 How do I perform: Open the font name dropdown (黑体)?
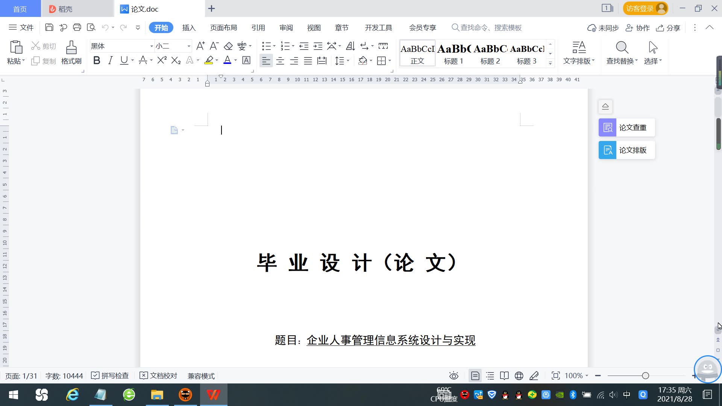point(152,46)
